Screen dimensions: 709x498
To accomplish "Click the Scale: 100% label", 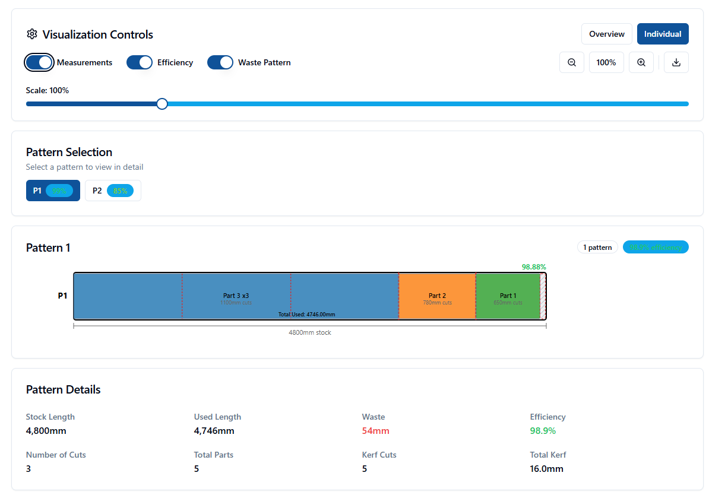I will coord(47,90).
